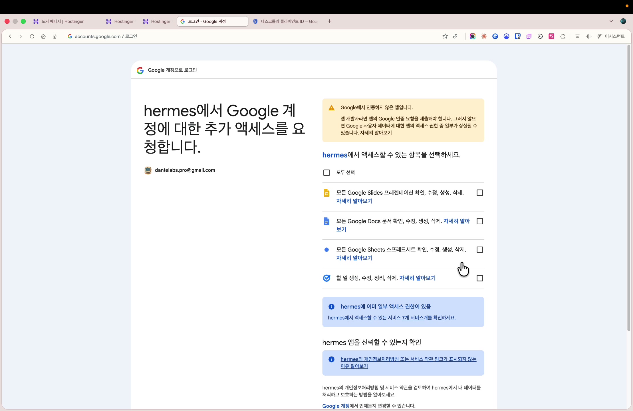Click the address bar URL field

click(251, 36)
